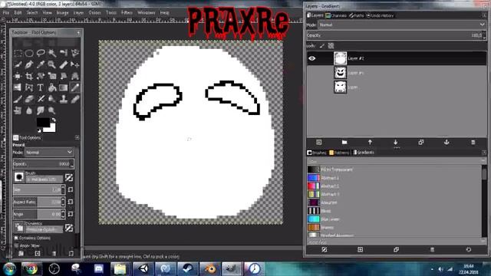Select the Paintbrush tool
Screen dimensions: 491x276
[x=18, y=99]
